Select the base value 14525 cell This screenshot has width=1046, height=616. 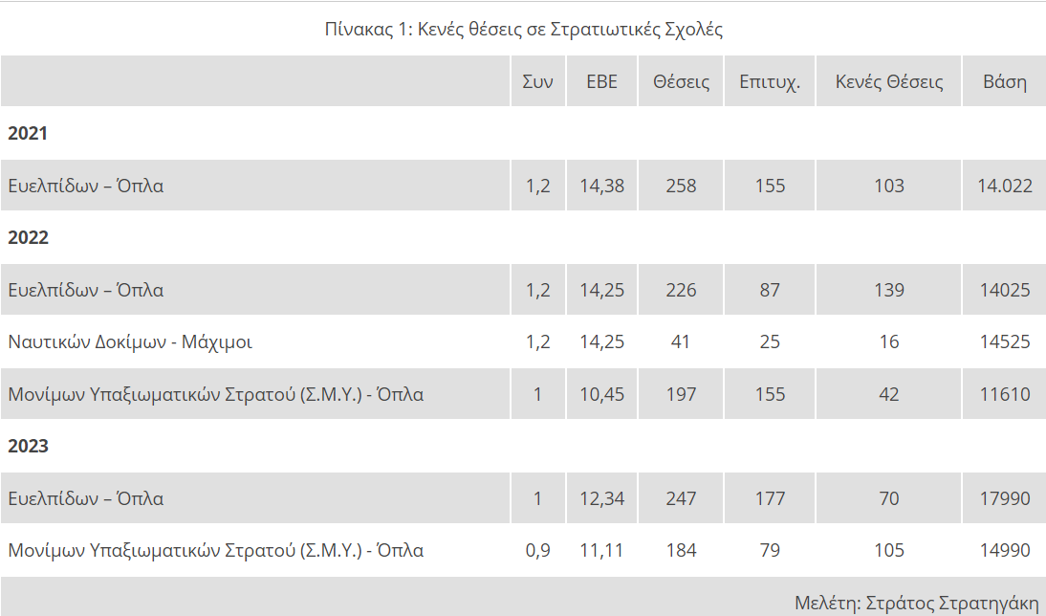1005,341
